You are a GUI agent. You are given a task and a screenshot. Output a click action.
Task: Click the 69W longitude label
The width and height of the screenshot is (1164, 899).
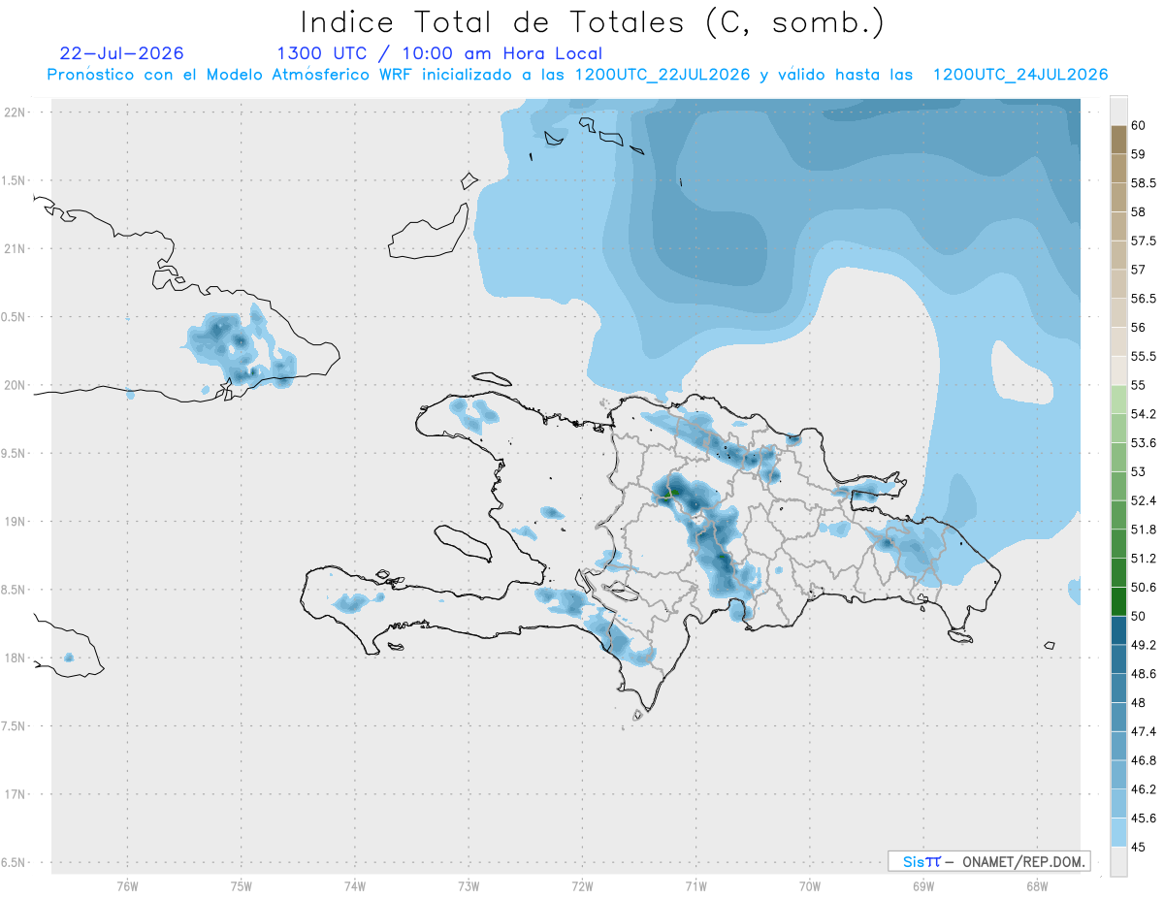point(923,885)
